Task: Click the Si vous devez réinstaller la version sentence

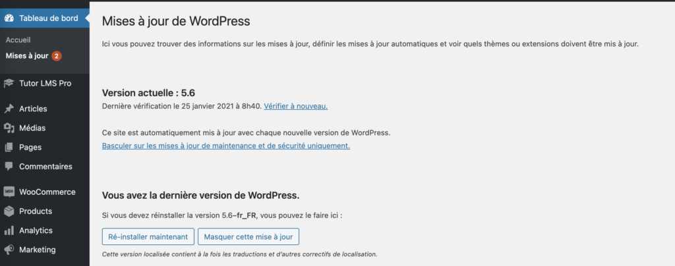Action: 222,215
